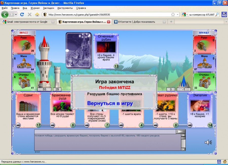
Task: Click the MiTiZZ player name
Action: [24, 33]
